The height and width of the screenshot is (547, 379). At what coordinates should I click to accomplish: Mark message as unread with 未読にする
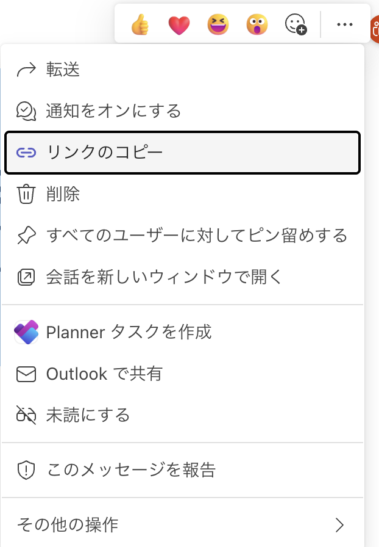click(x=183, y=415)
